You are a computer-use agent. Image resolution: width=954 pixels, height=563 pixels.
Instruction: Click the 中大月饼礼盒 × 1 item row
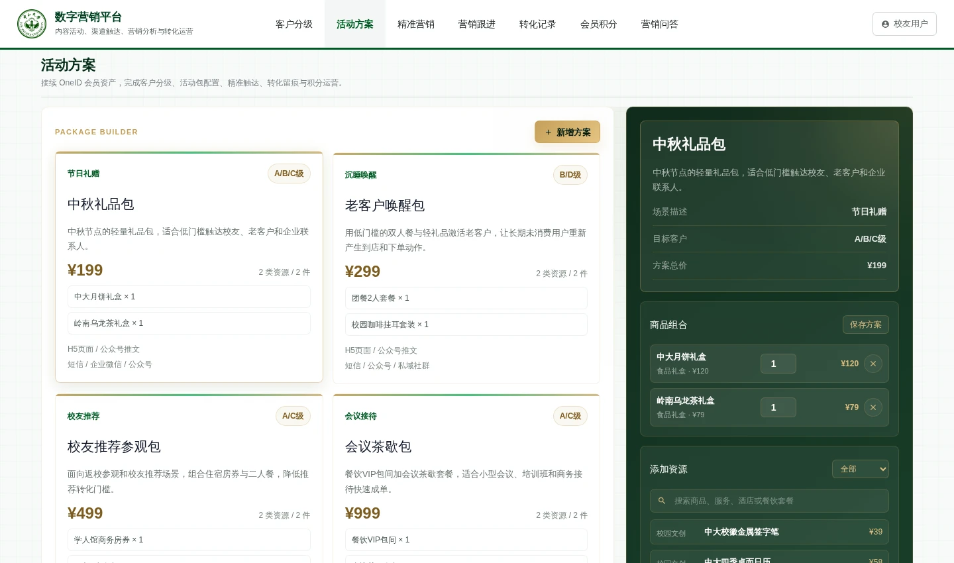point(189,297)
